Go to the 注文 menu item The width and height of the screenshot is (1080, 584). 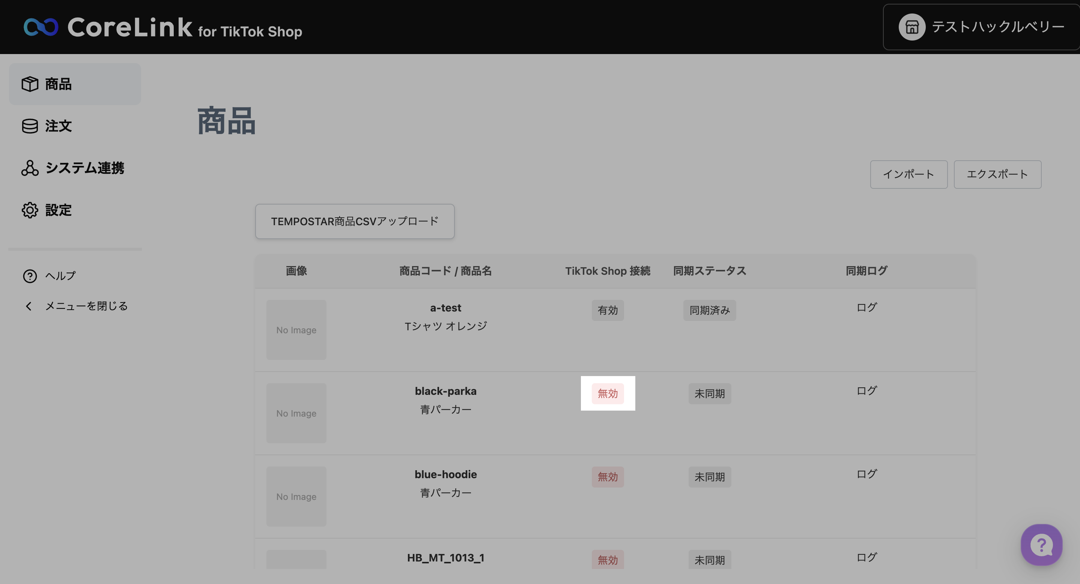(x=75, y=126)
